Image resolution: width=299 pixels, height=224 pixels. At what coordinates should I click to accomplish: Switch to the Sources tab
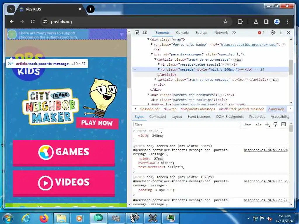[x=201, y=33]
